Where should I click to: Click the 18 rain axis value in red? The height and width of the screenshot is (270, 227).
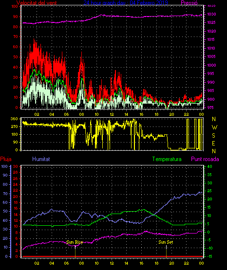click(x=16, y=203)
